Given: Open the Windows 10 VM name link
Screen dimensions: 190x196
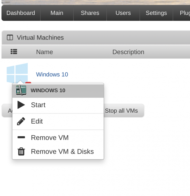Looking at the screenshot, I should [x=52, y=74].
